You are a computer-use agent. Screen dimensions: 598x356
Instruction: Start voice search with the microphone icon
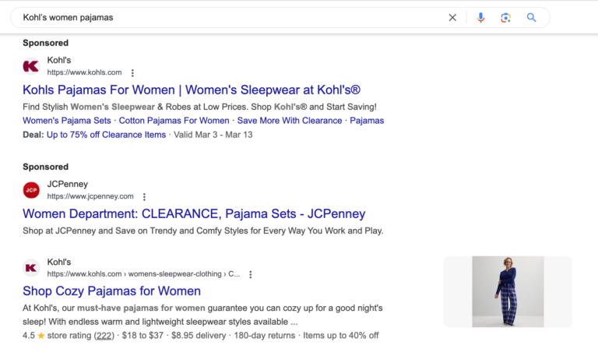pos(480,17)
